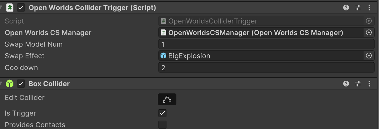Image resolution: width=379 pixels, height=129 pixels.
Task: Open help reference for Box Collider
Action: [x=346, y=84]
